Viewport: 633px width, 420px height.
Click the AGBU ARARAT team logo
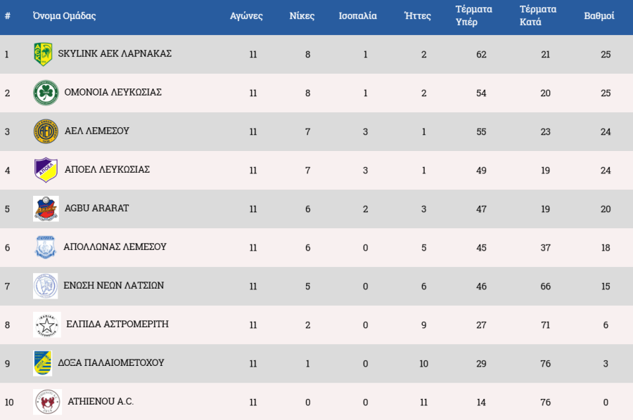coord(46,209)
